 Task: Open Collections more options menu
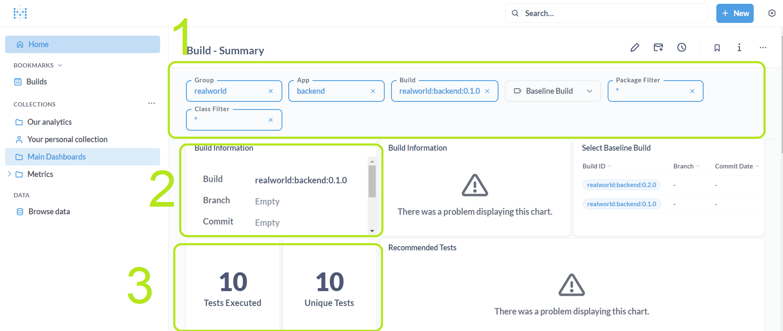tap(152, 104)
